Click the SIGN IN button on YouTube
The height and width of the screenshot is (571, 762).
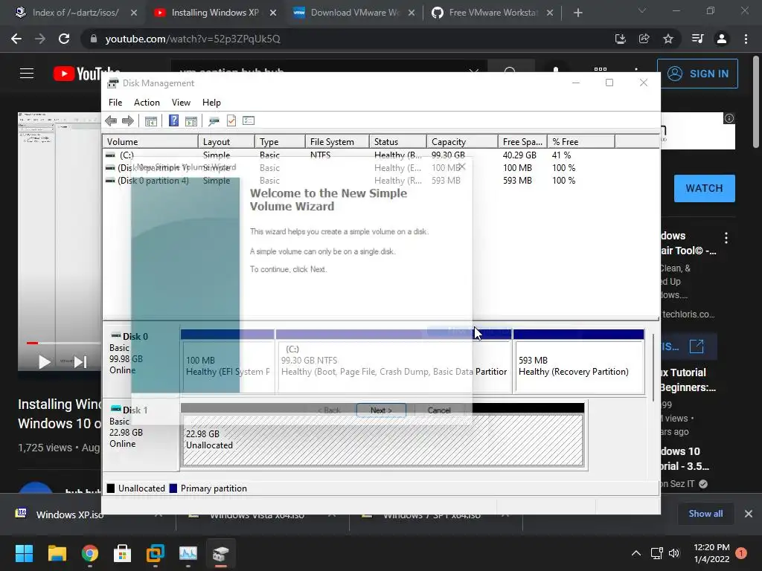point(697,74)
